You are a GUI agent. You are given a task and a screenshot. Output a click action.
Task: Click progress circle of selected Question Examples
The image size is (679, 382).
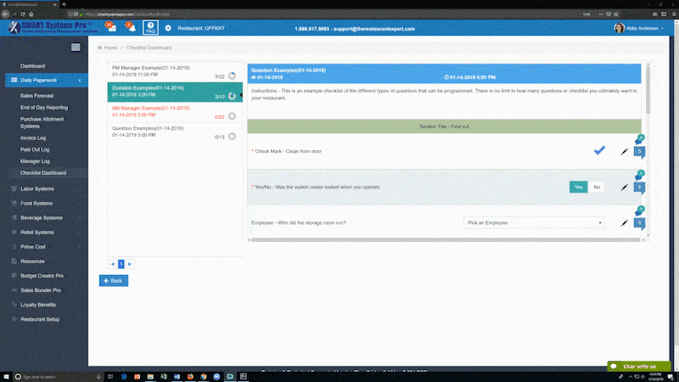(232, 96)
